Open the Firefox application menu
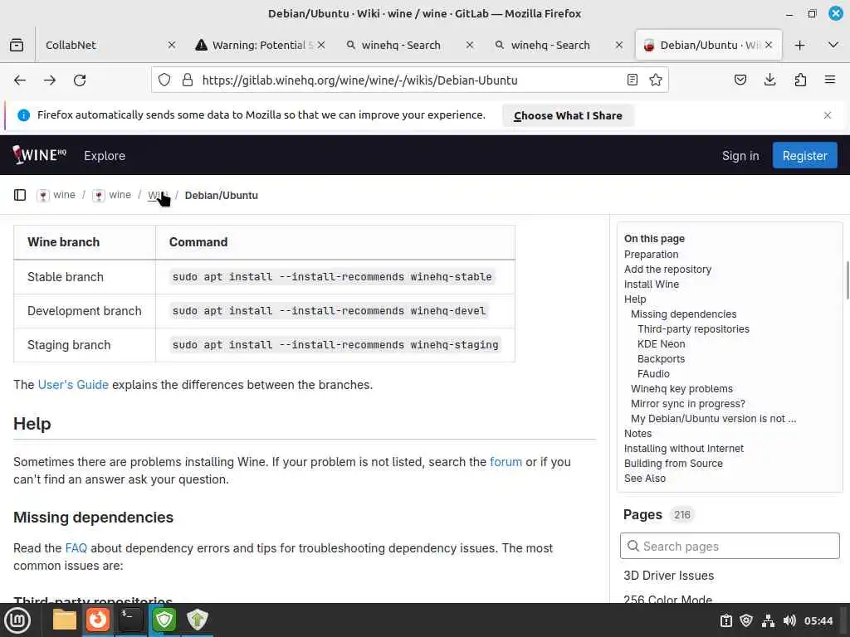 830,80
